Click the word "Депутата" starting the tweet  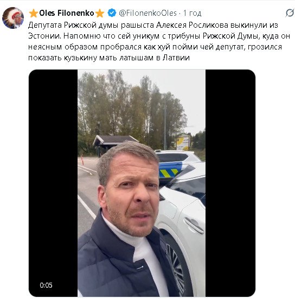(x=45, y=26)
